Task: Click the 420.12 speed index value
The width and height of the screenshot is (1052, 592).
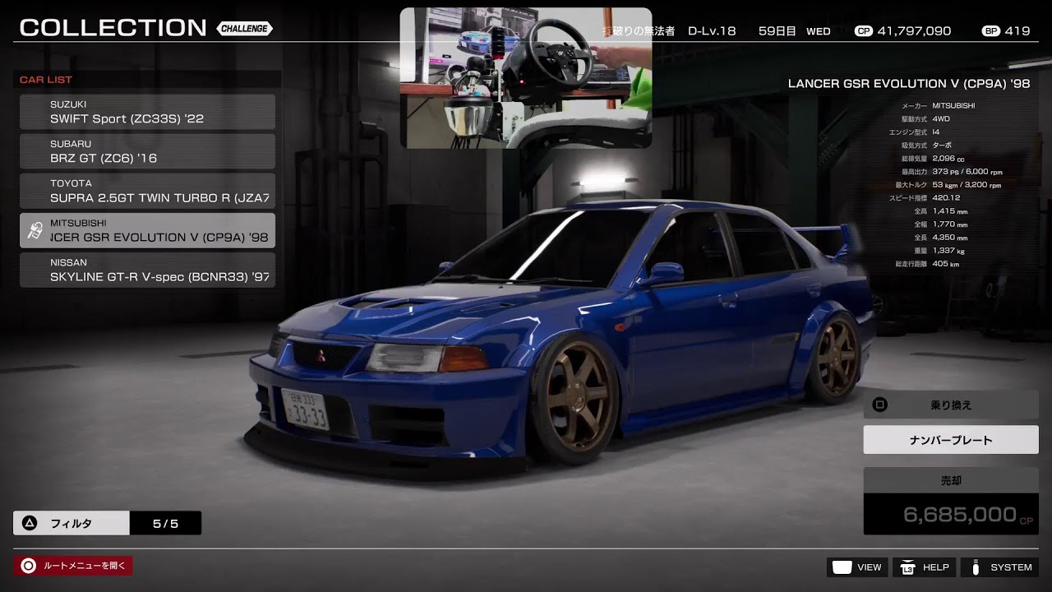Action: tap(947, 198)
